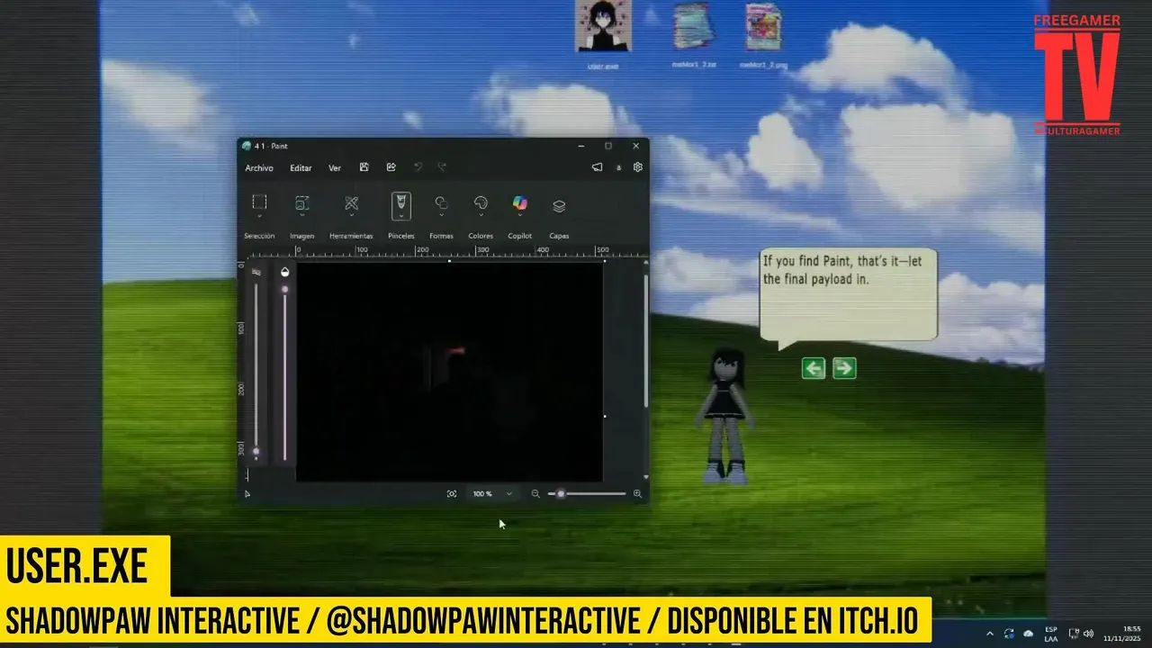Click the Imagen tool icon
This screenshot has height=648, width=1152.
[x=302, y=203]
